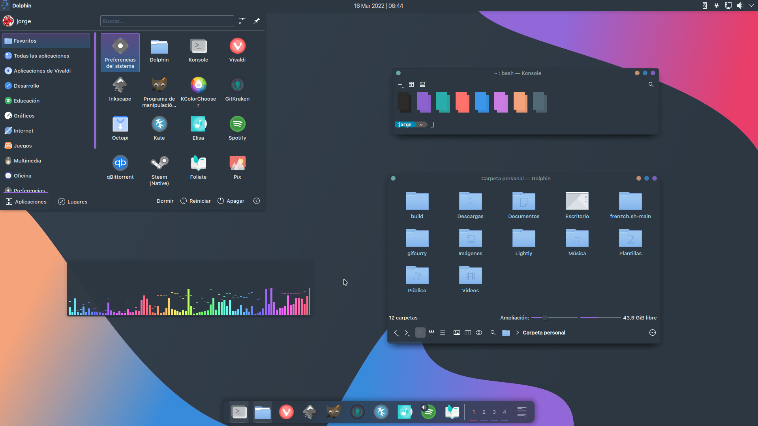758x426 pixels.
Task: Switch to Dolphin compact view mode
Action: [432, 333]
